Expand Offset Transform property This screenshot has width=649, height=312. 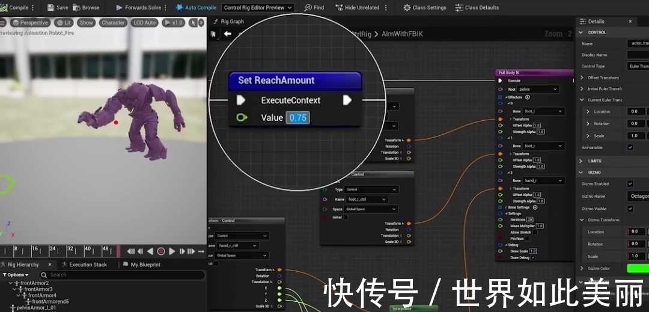click(582, 78)
